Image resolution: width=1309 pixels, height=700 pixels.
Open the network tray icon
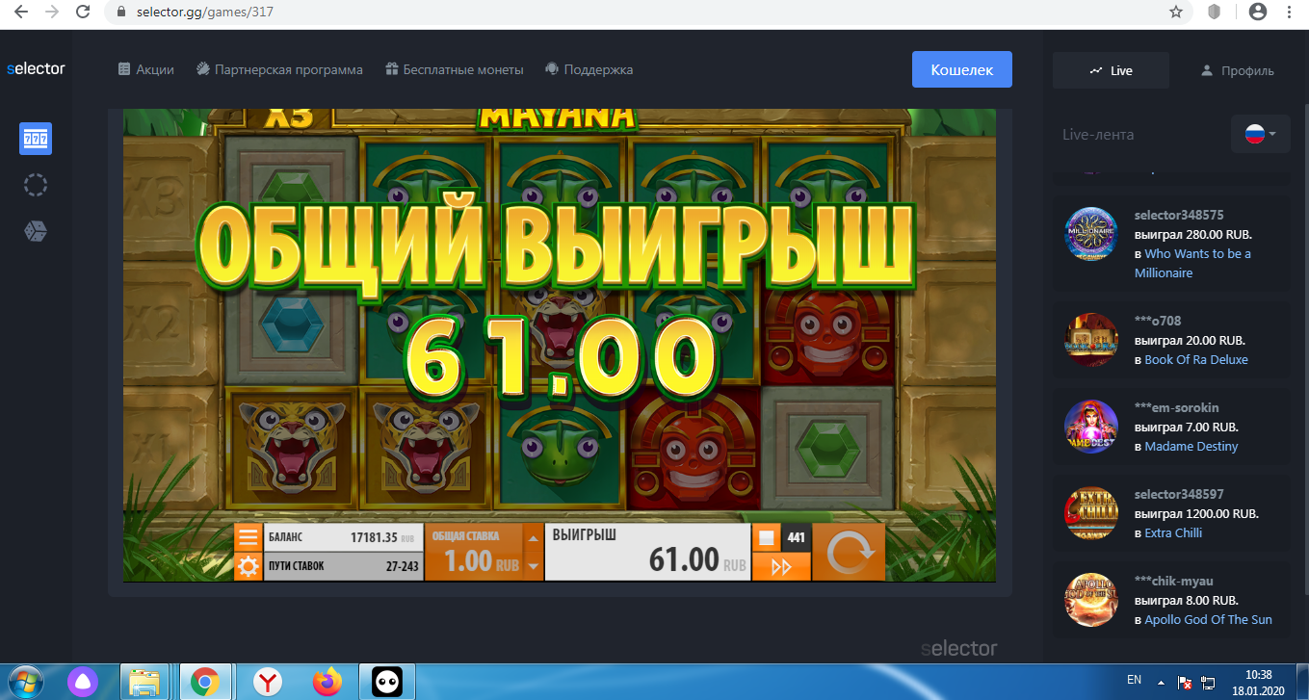(x=1208, y=683)
